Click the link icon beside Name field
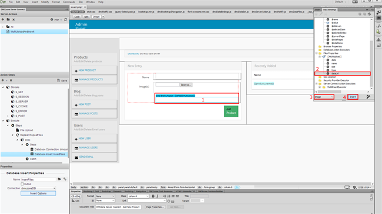 click(x=65, y=179)
